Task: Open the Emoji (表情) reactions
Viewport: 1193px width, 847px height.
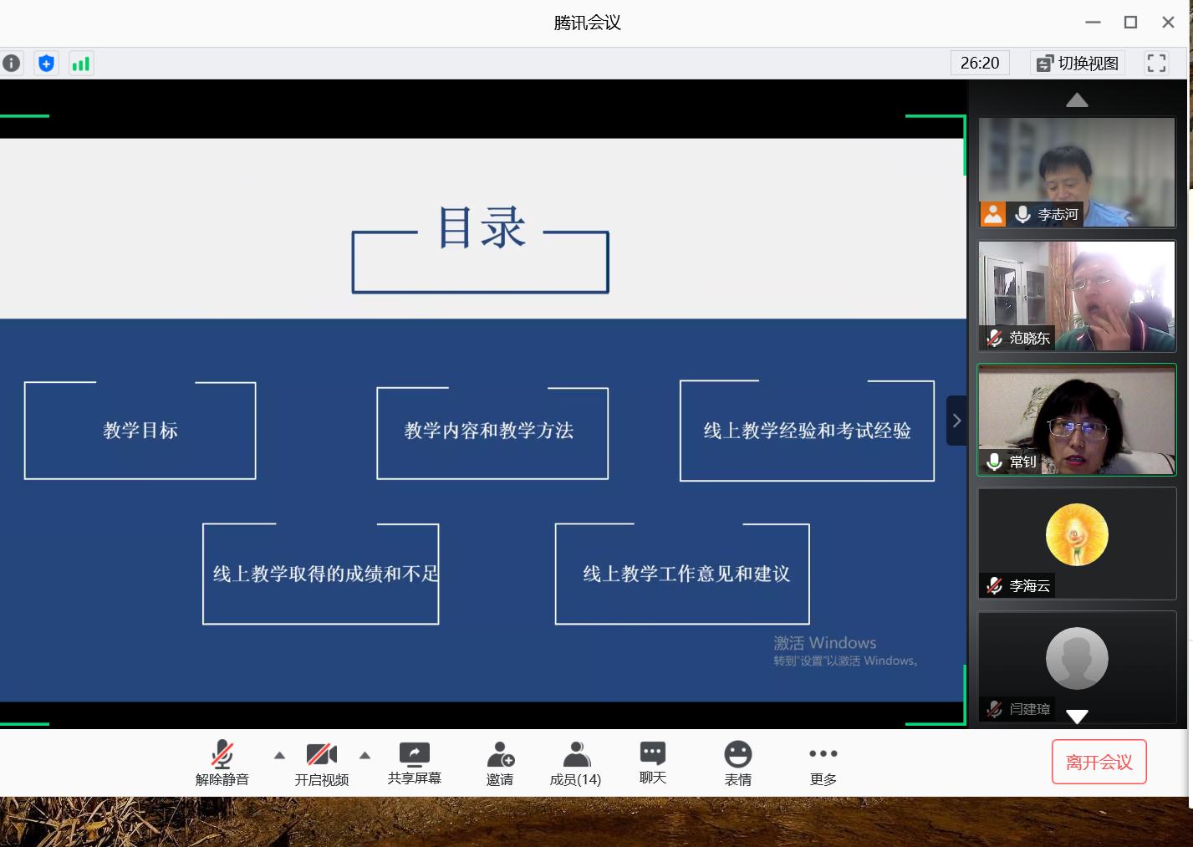Action: (x=738, y=763)
